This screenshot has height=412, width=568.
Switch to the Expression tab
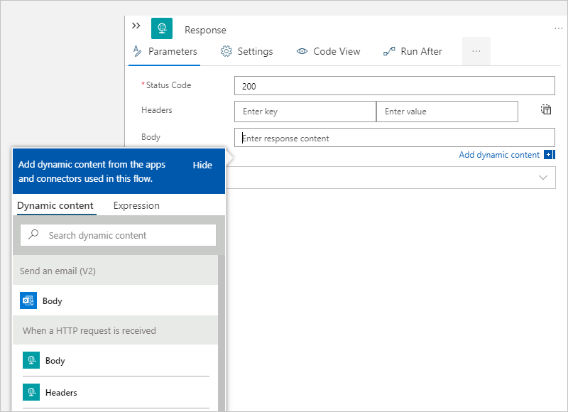pyautogui.click(x=136, y=205)
